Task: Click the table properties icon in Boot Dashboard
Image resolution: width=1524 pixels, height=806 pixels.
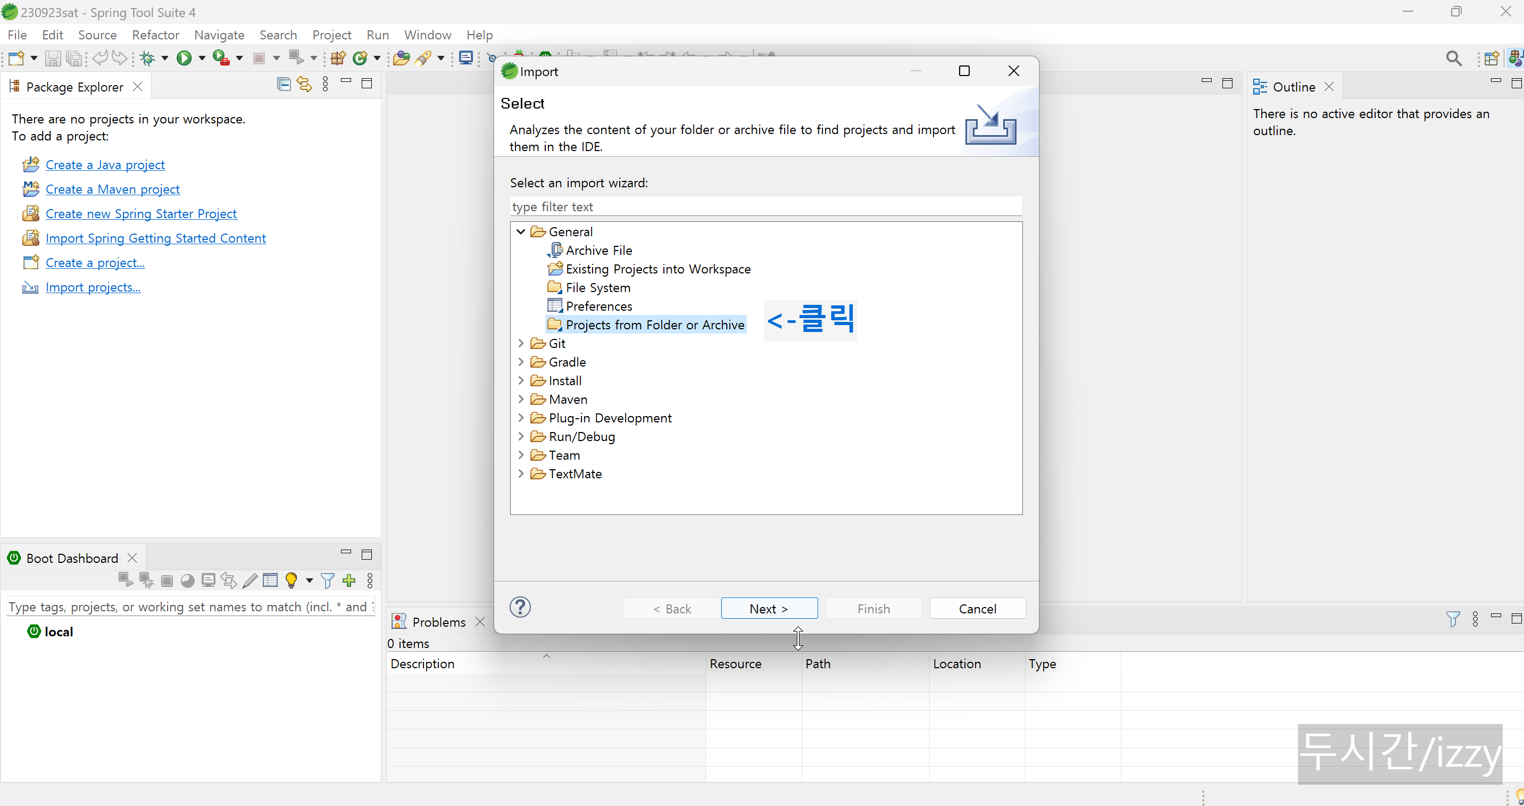Action: pyautogui.click(x=270, y=580)
